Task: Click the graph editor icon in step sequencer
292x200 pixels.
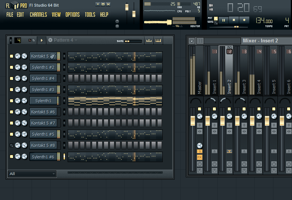Action: (x=149, y=41)
